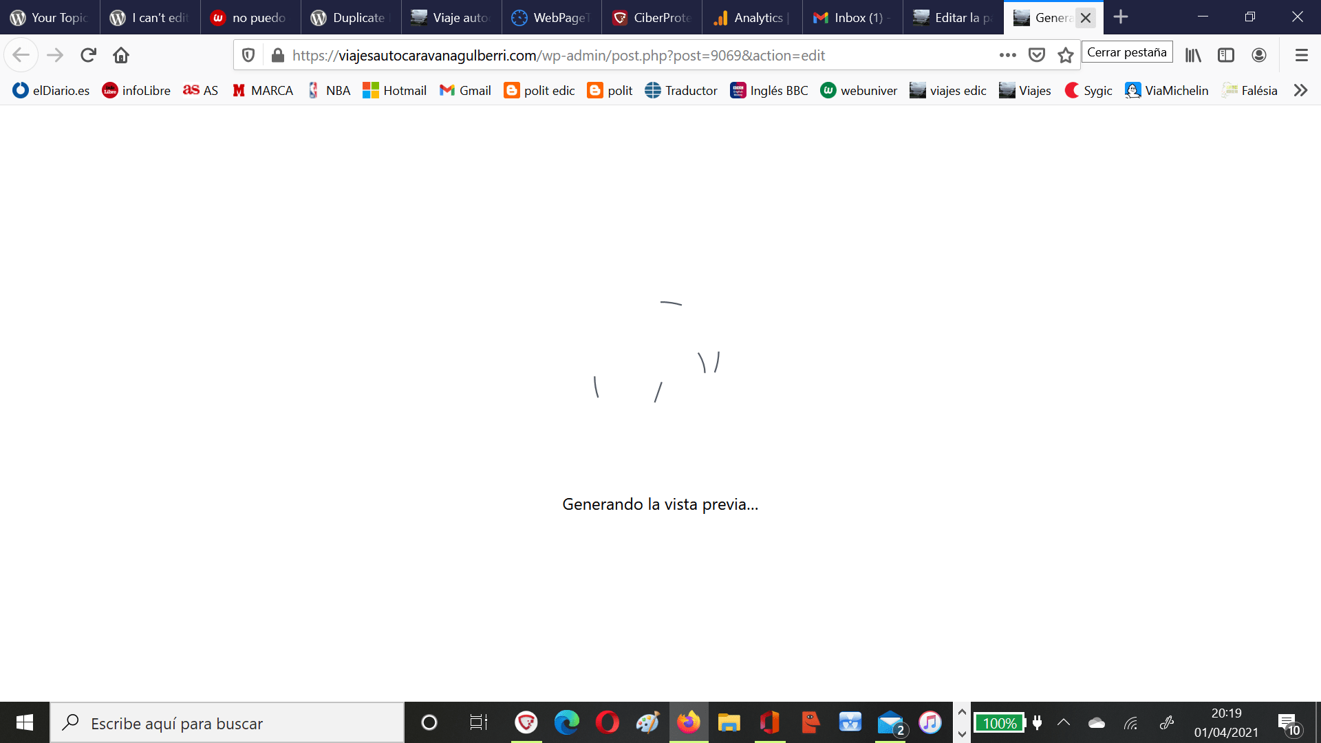Viewport: 1321px width, 743px height.
Task: Open iTunes music icon in taskbar
Action: click(930, 722)
